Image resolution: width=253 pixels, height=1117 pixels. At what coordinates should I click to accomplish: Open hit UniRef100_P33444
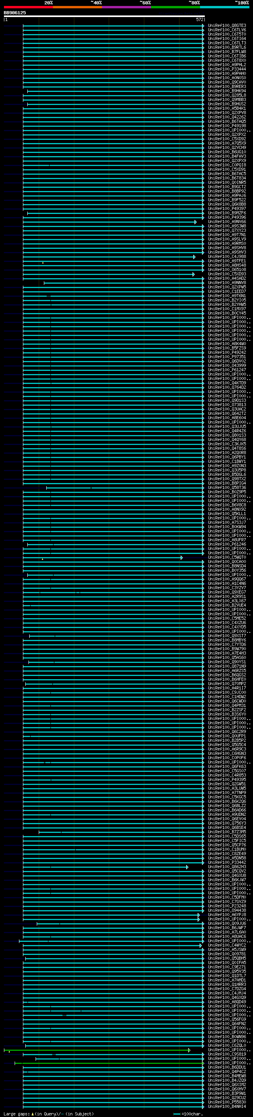click(x=227, y=69)
